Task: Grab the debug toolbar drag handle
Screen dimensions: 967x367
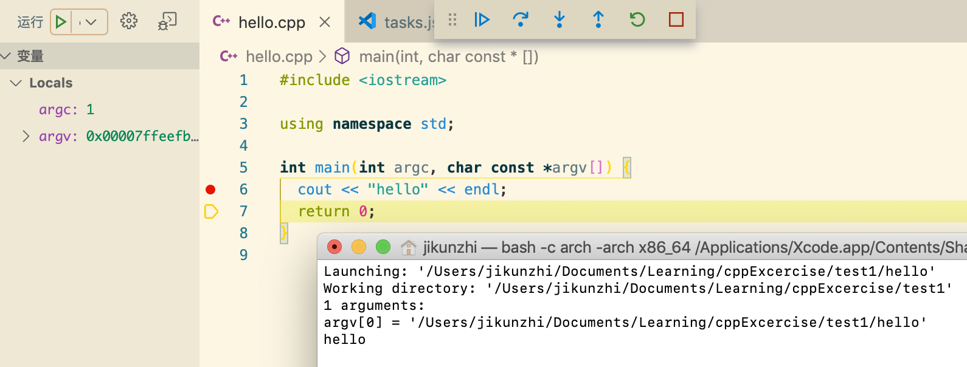Action: click(452, 20)
